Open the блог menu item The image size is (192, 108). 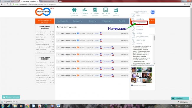[x=138, y=16]
